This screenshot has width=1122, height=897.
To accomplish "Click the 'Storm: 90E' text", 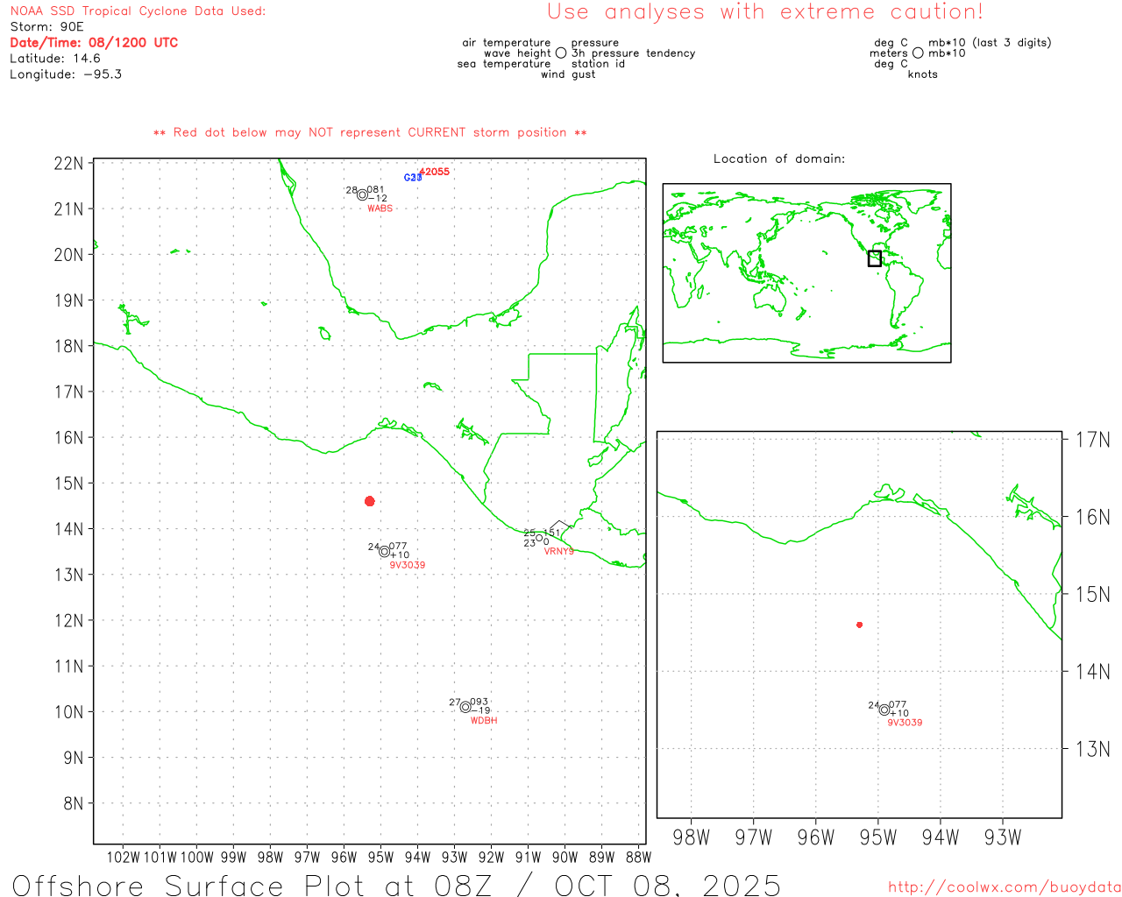I will pyautogui.click(x=47, y=27).
